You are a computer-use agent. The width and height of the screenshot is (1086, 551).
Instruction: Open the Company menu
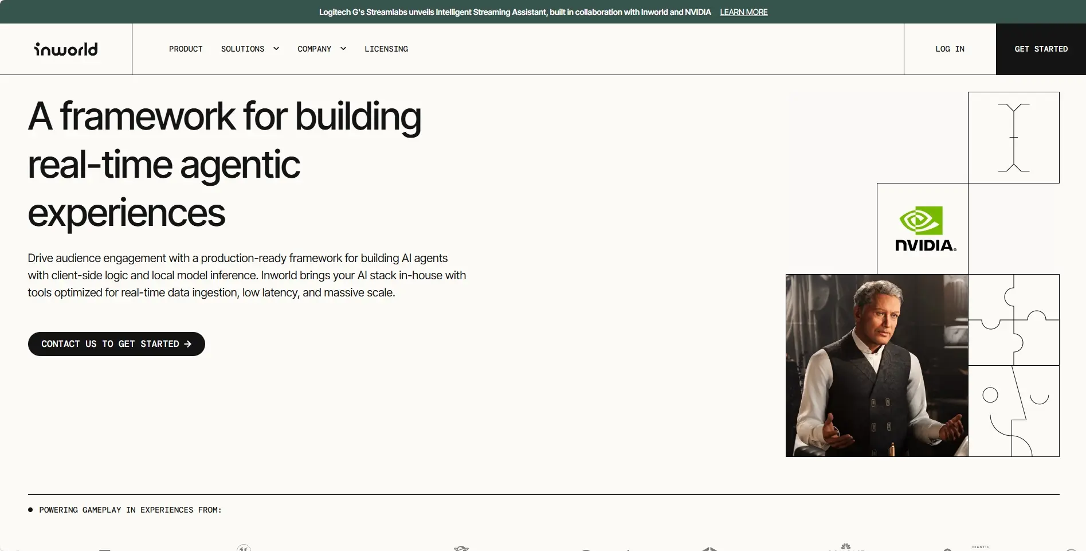click(314, 49)
